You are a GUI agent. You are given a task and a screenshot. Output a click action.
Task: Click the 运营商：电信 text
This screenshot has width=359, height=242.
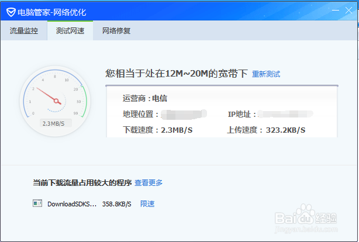tap(145, 98)
